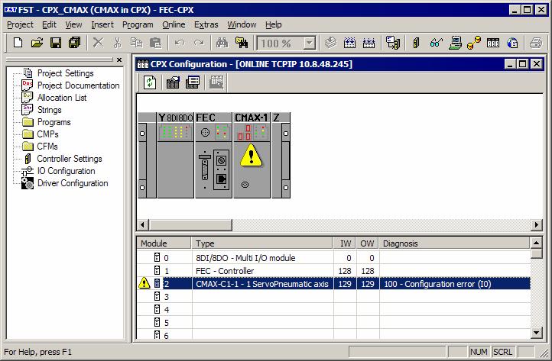Click the Diagnosis column header
Viewport: 552px width, 361px height.
(x=454, y=243)
